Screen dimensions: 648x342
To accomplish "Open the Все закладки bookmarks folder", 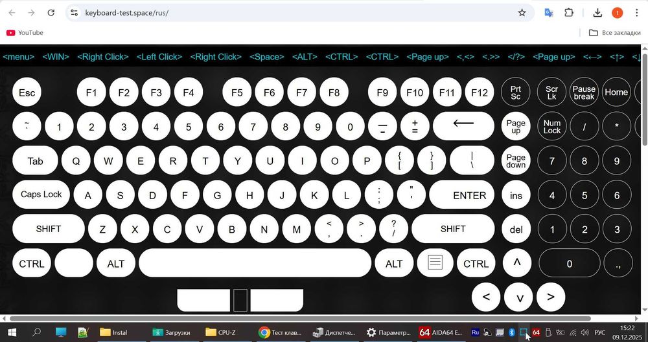I will [x=614, y=32].
